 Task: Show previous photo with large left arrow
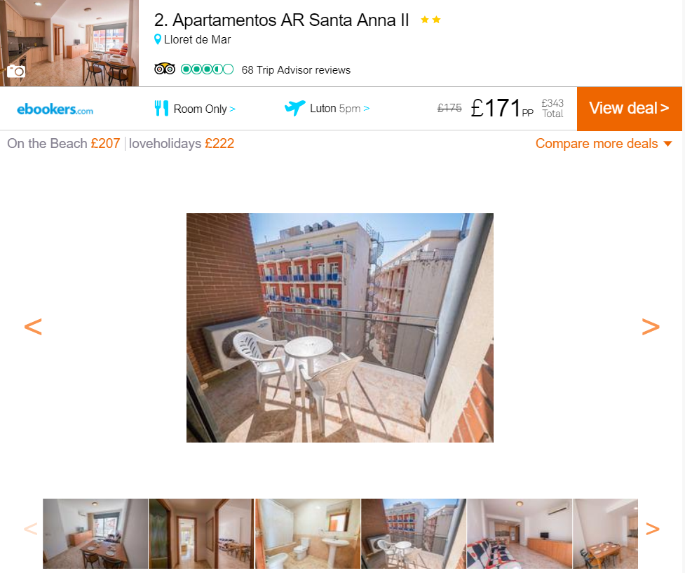(x=33, y=327)
